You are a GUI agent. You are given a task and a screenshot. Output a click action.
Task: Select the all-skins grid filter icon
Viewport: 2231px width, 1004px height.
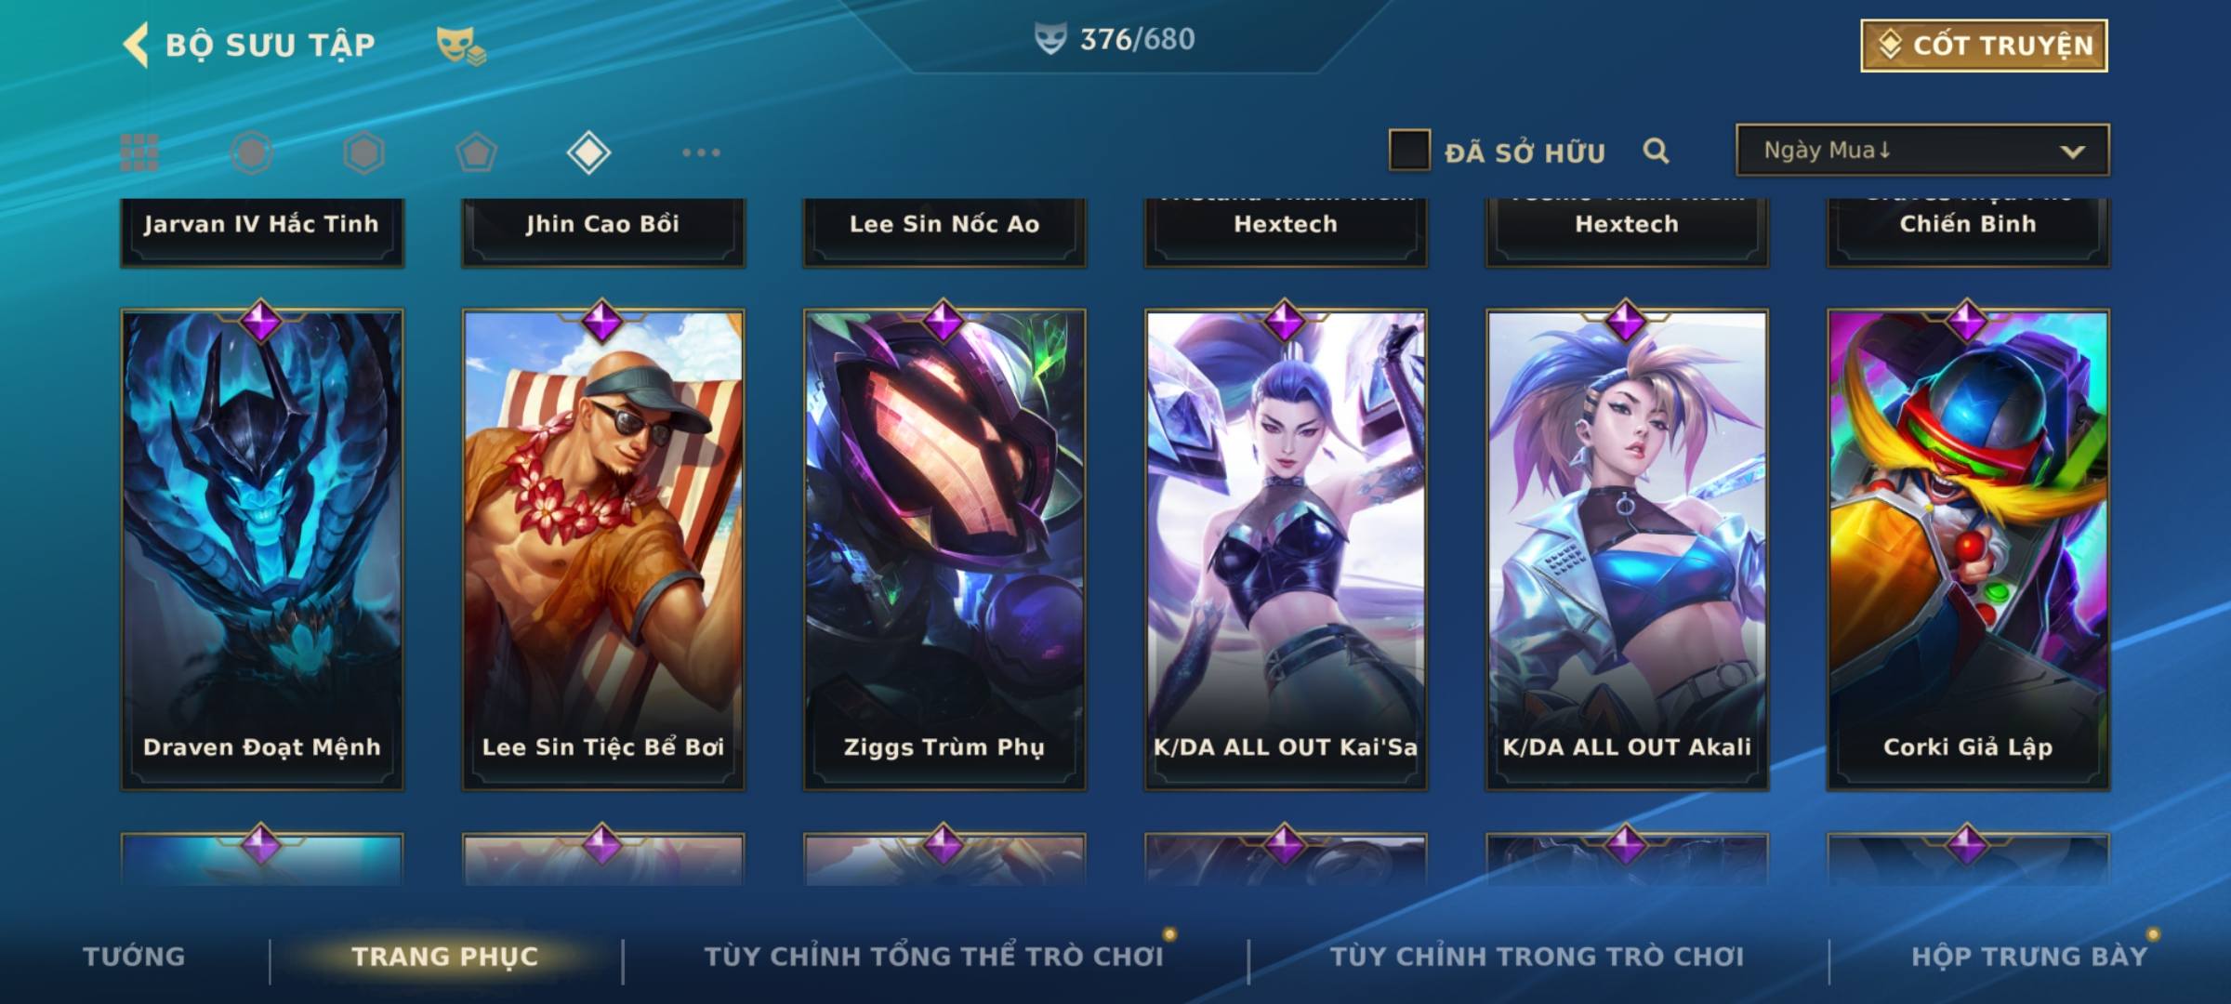[x=139, y=152]
